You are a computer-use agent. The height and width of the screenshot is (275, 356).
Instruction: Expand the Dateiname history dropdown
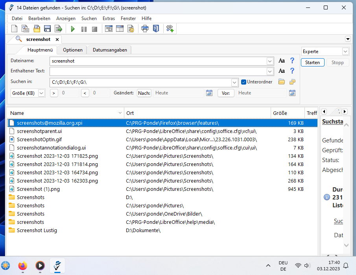coord(270,61)
